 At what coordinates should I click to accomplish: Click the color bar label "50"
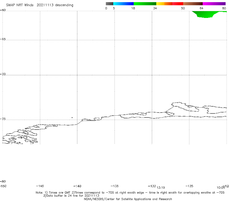(183, 8)
